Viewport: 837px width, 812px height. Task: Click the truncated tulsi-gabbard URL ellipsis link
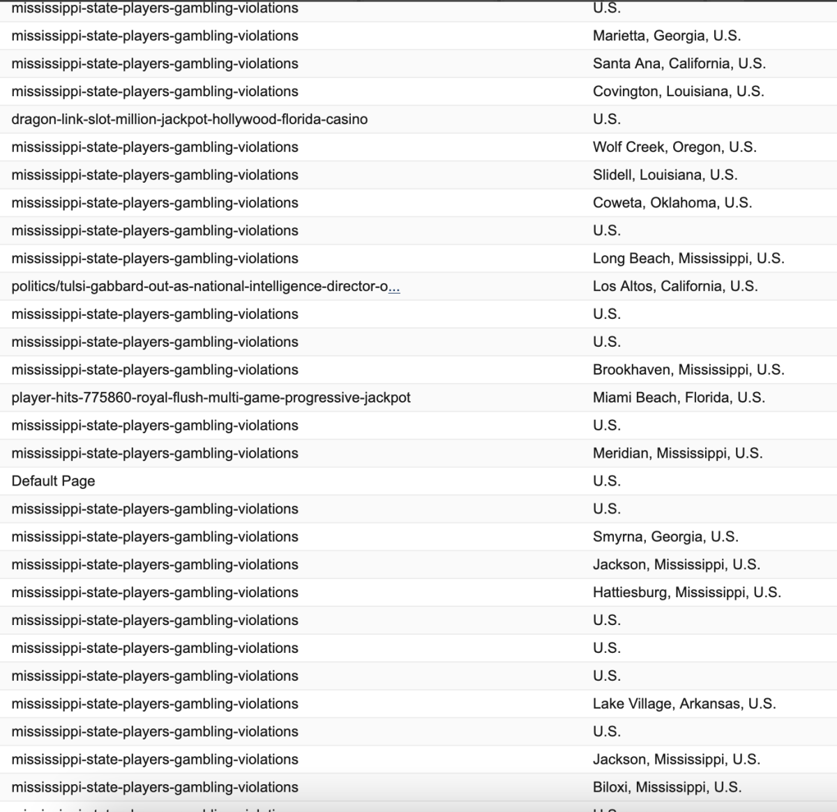pyautogui.click(x=394, y=287)
